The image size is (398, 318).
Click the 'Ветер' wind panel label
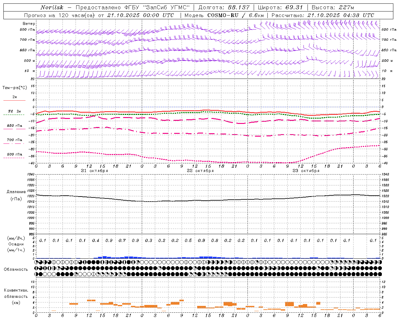click(29, 24)
